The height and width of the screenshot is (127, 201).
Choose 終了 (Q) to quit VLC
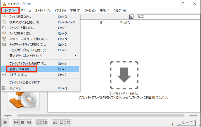pos(40,88)
